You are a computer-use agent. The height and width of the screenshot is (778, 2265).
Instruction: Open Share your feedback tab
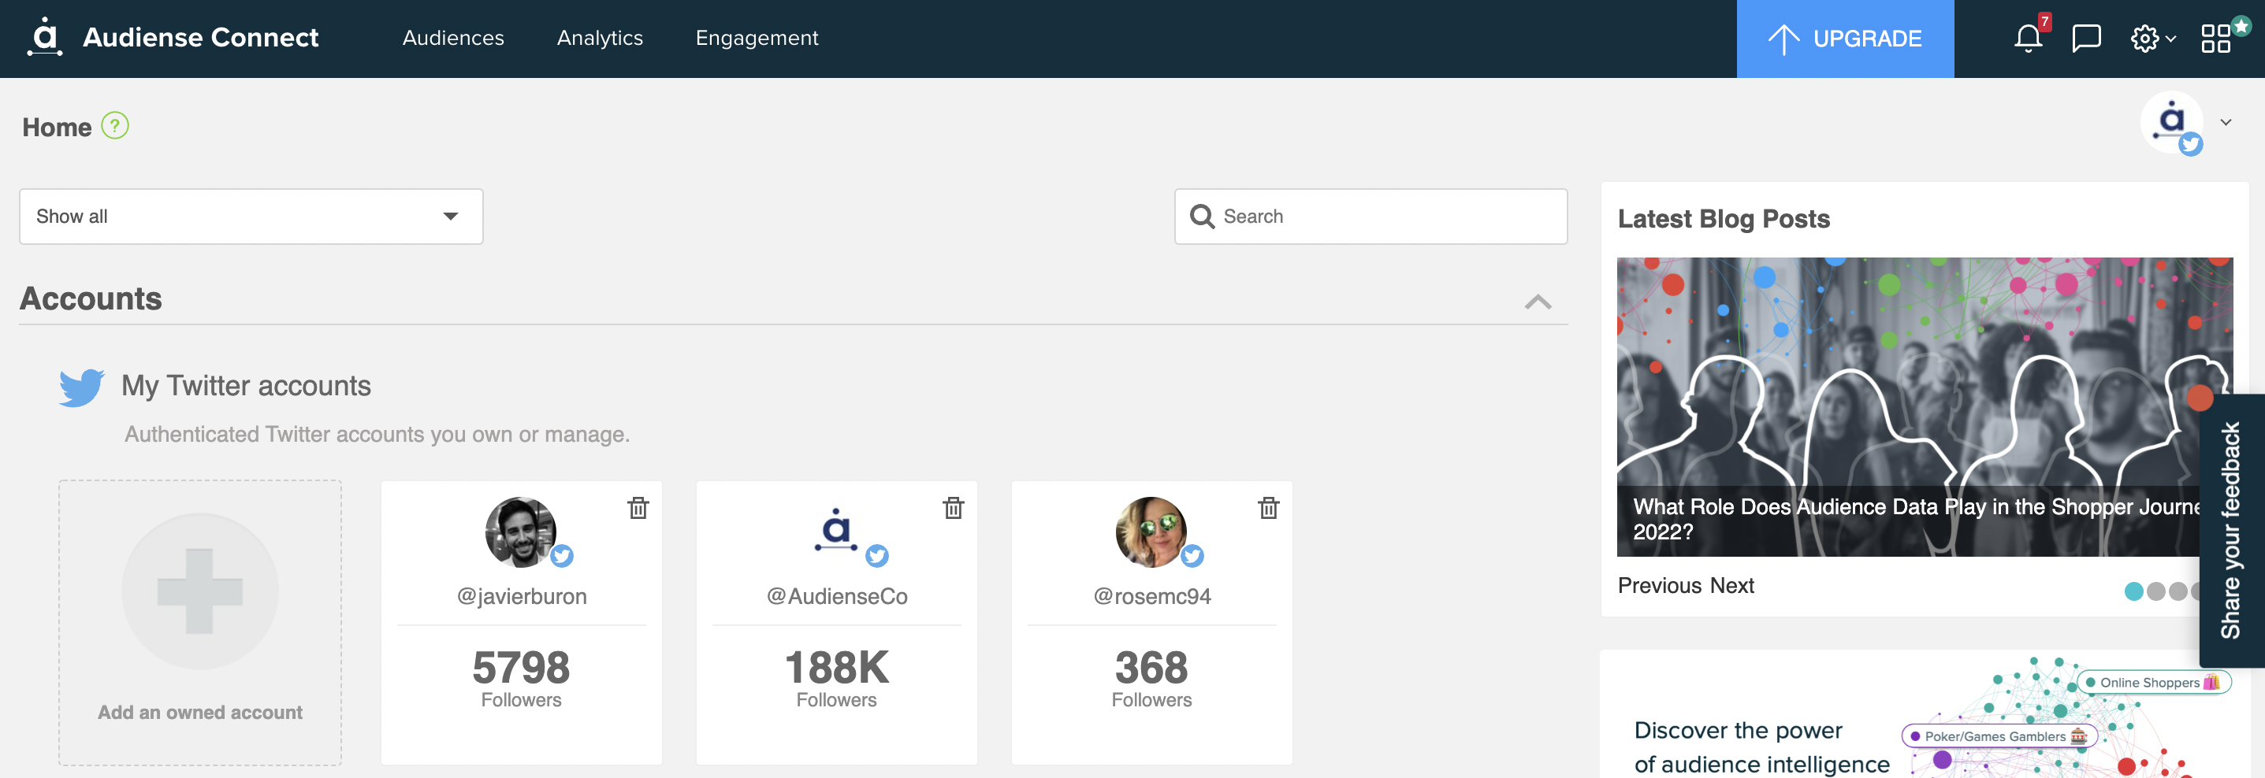pos(2232,531)
